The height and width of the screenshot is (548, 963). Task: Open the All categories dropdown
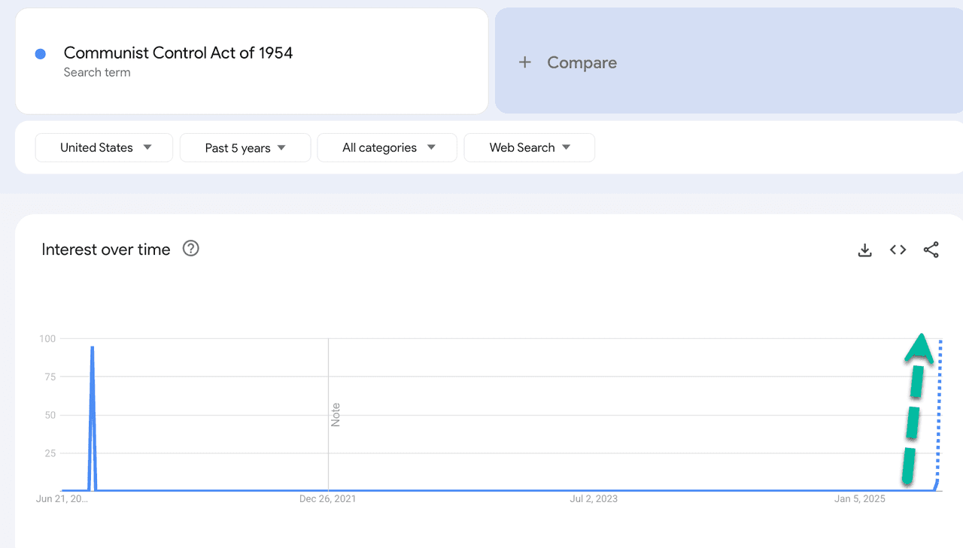387,148
